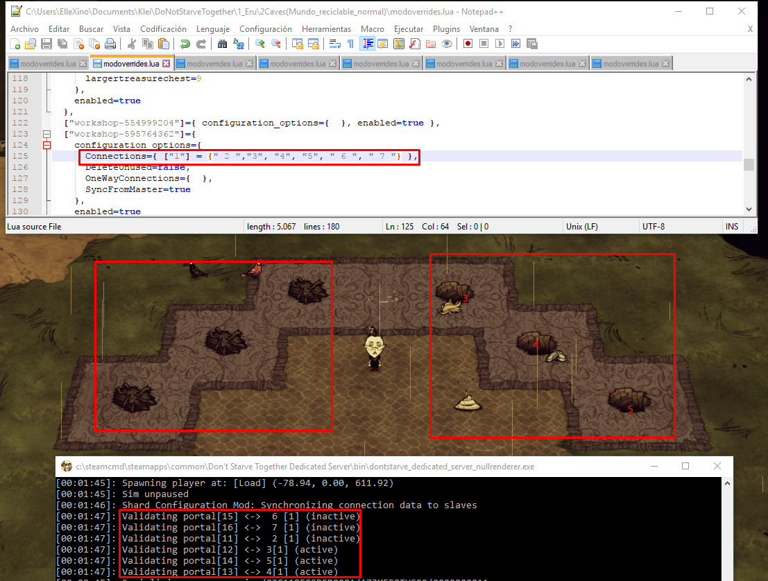
Task: Click the editor scrollbar down arrow
Action: (x=749, y=209)
